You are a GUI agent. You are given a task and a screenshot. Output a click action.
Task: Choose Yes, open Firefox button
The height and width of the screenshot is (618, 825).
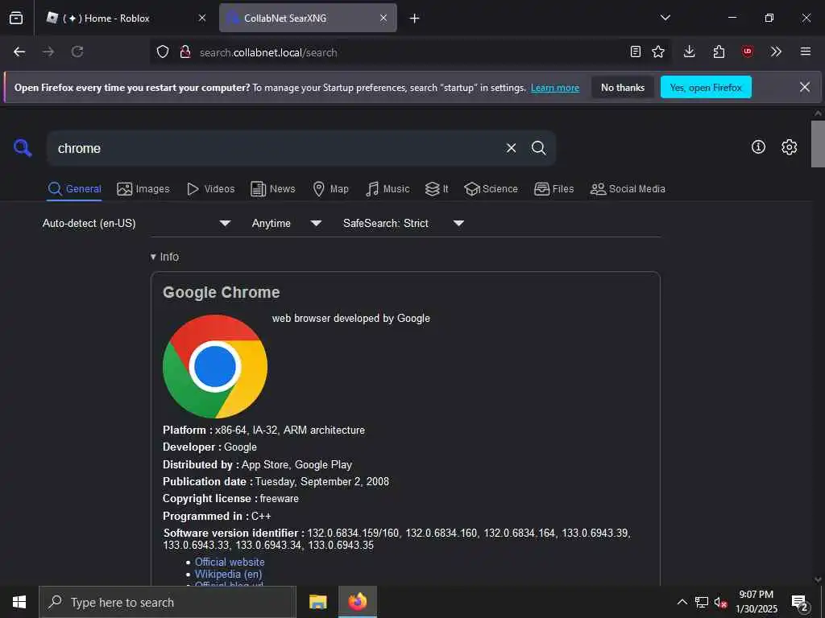coord(706,88)
